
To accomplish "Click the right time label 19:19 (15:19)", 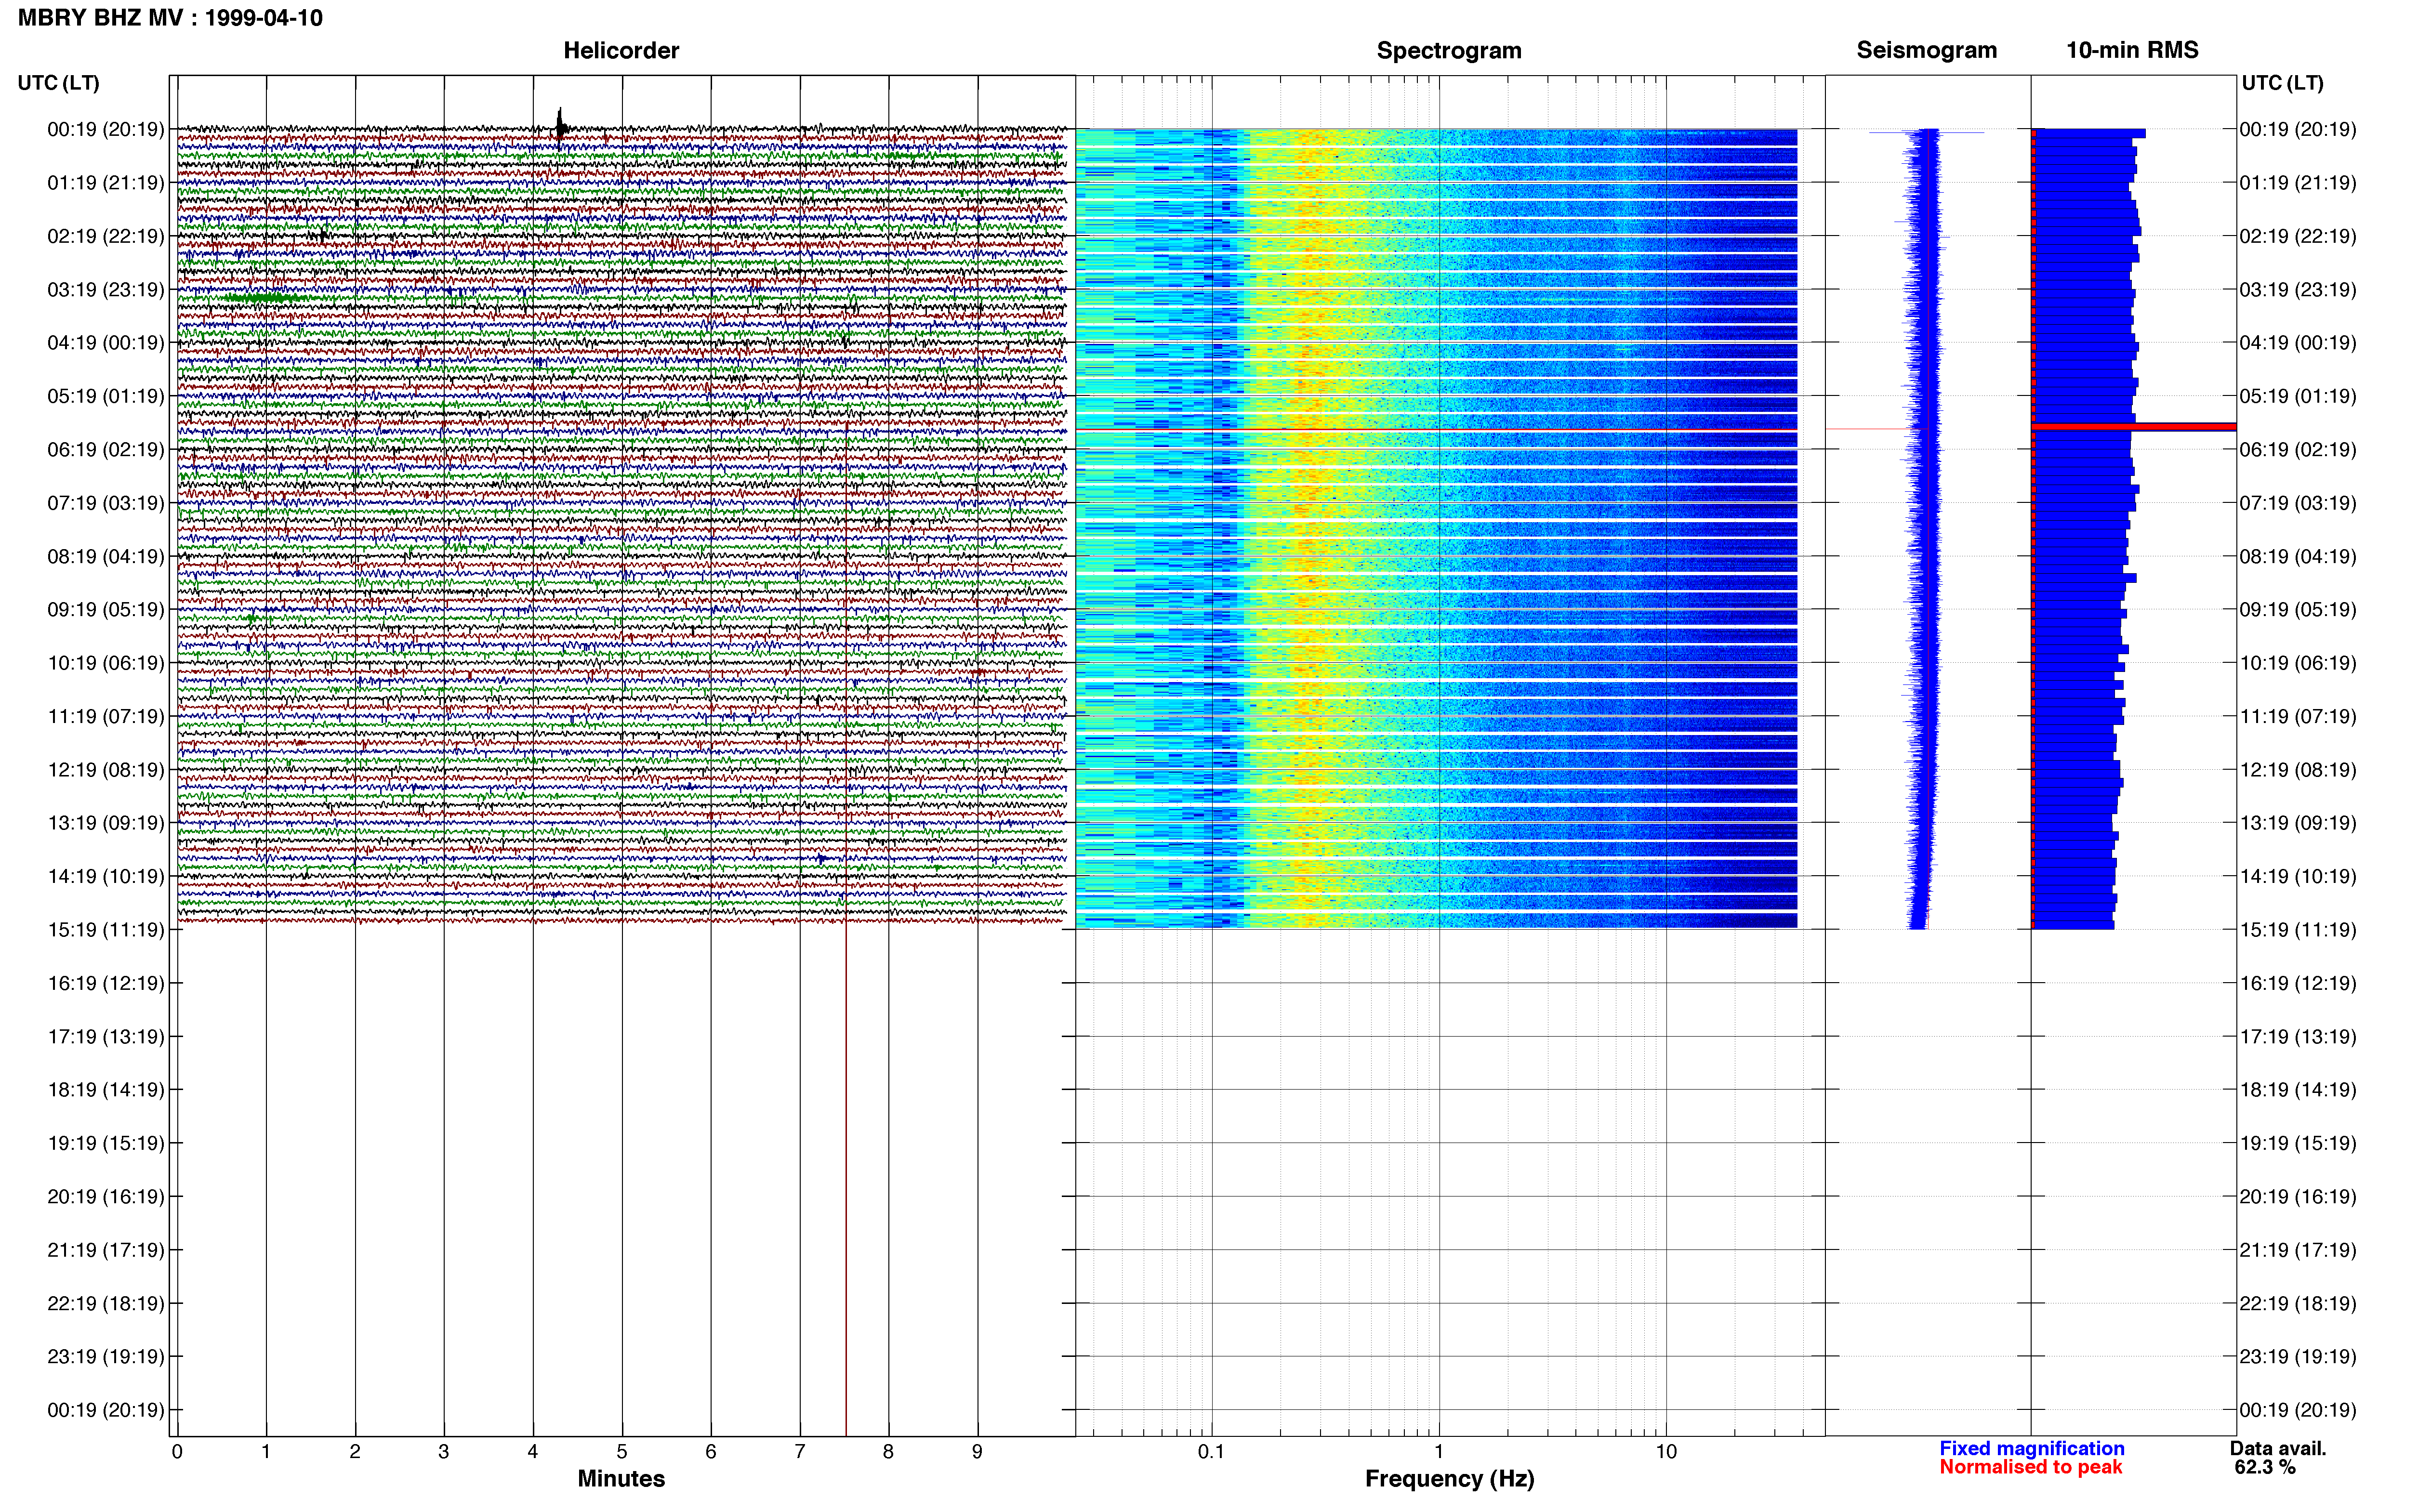I will click(2298, 1143).
